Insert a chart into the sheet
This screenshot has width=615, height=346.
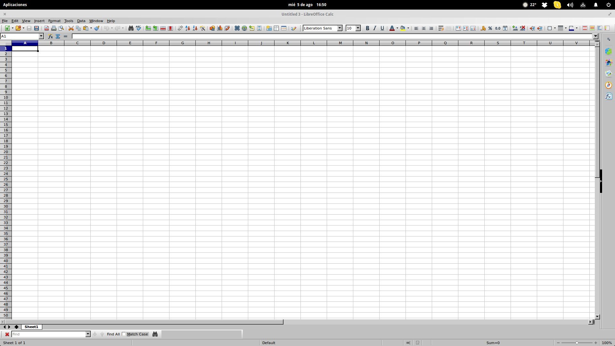click(x=220, y=28)
